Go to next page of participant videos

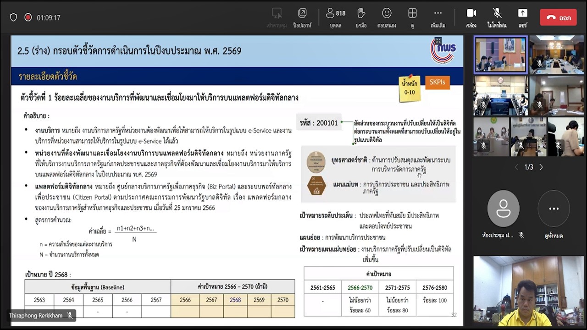pos(541,167)
